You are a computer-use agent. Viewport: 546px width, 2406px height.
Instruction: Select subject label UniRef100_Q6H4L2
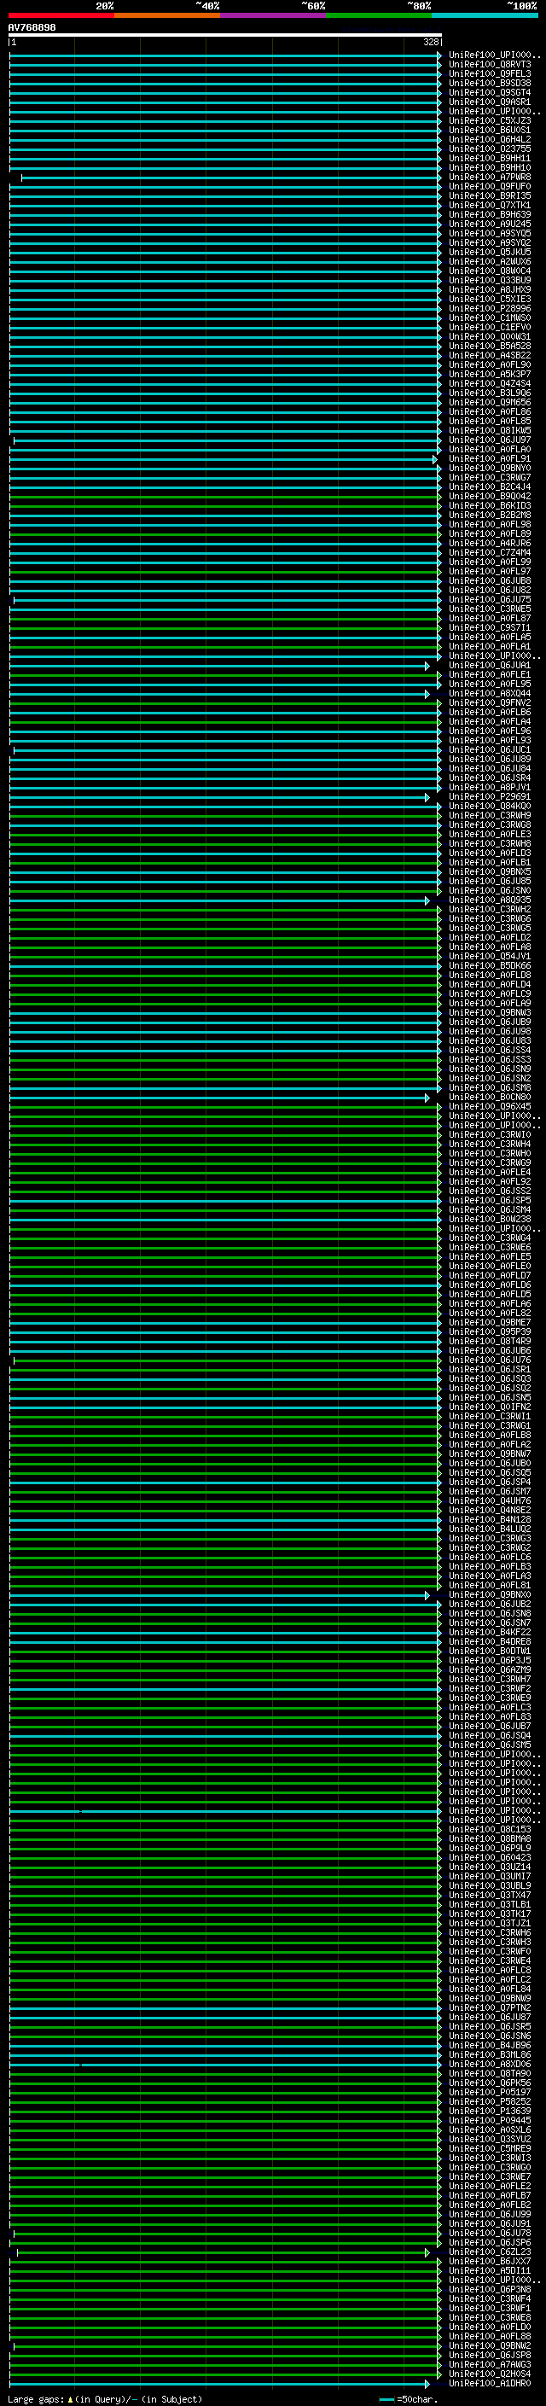[x=490, y=139]
